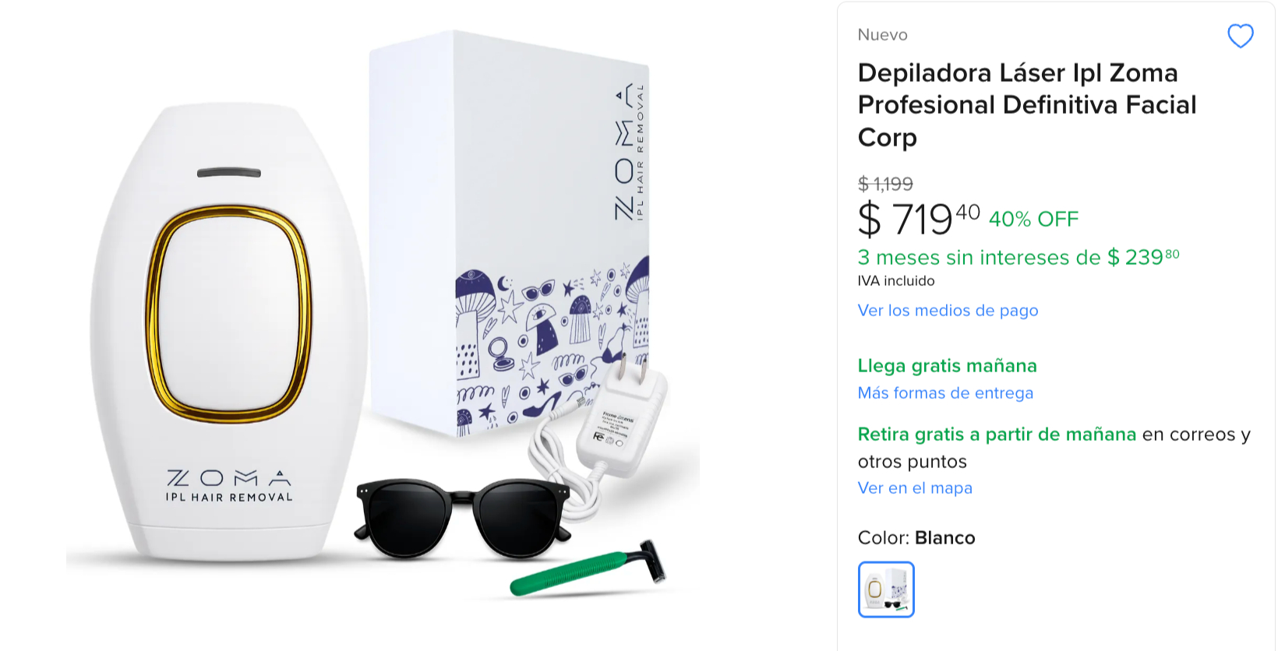Click the Nuevo condition label

[882, 35]
